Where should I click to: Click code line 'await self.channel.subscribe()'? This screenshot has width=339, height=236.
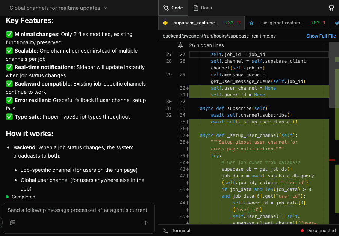point(251,115)
